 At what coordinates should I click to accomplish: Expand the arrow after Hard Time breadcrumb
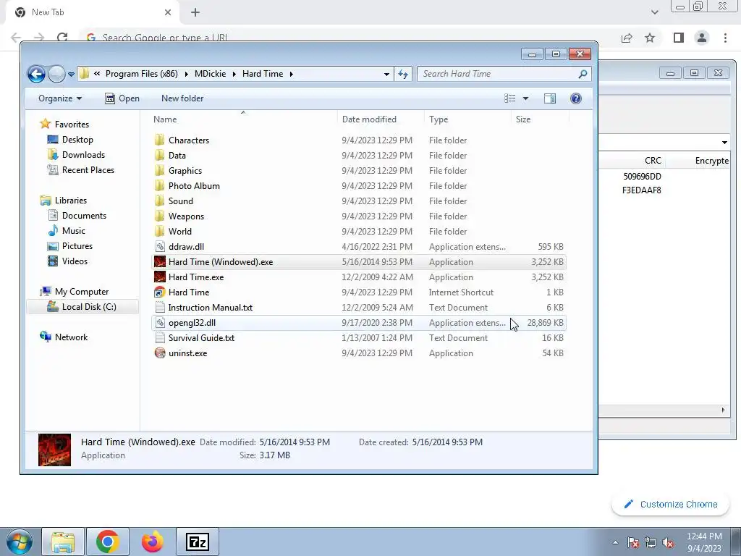tap(291, 74)
